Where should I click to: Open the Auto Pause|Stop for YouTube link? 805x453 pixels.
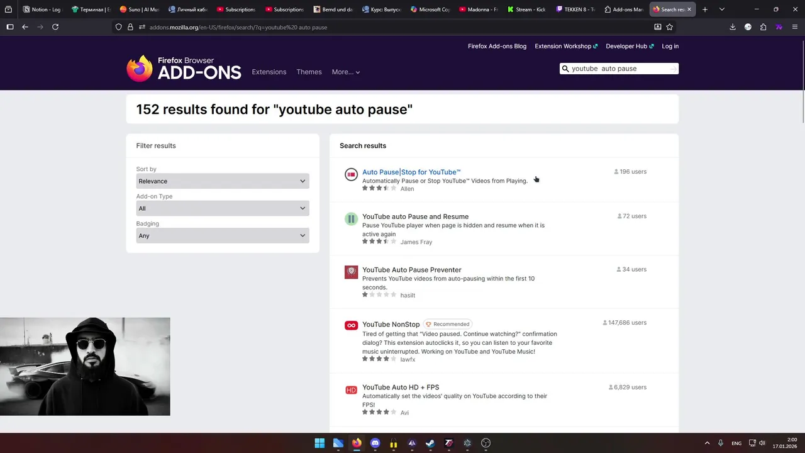[x=411, y=172]
